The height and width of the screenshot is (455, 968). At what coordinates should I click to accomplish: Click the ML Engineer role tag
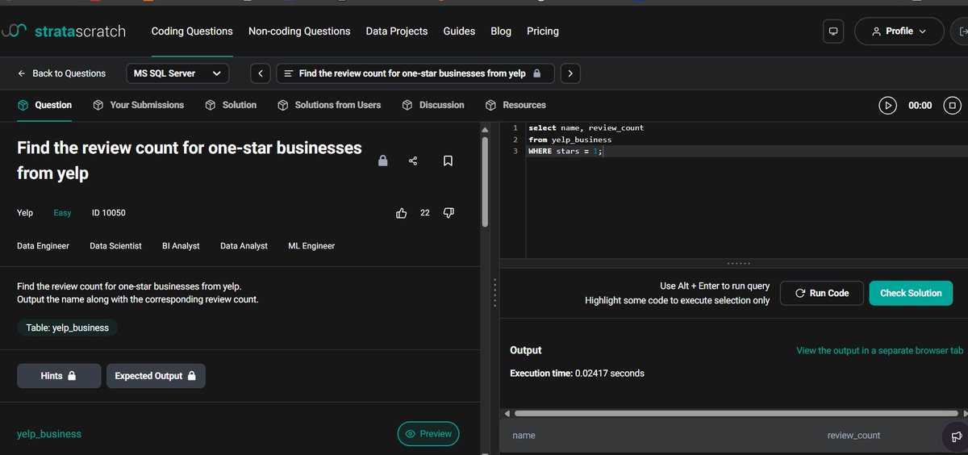311,246
